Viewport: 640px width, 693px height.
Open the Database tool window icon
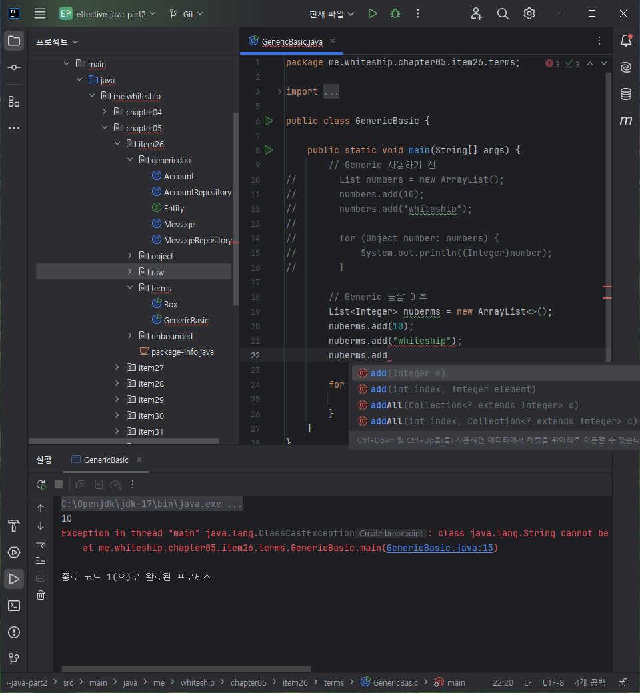[x=626, y=94]
